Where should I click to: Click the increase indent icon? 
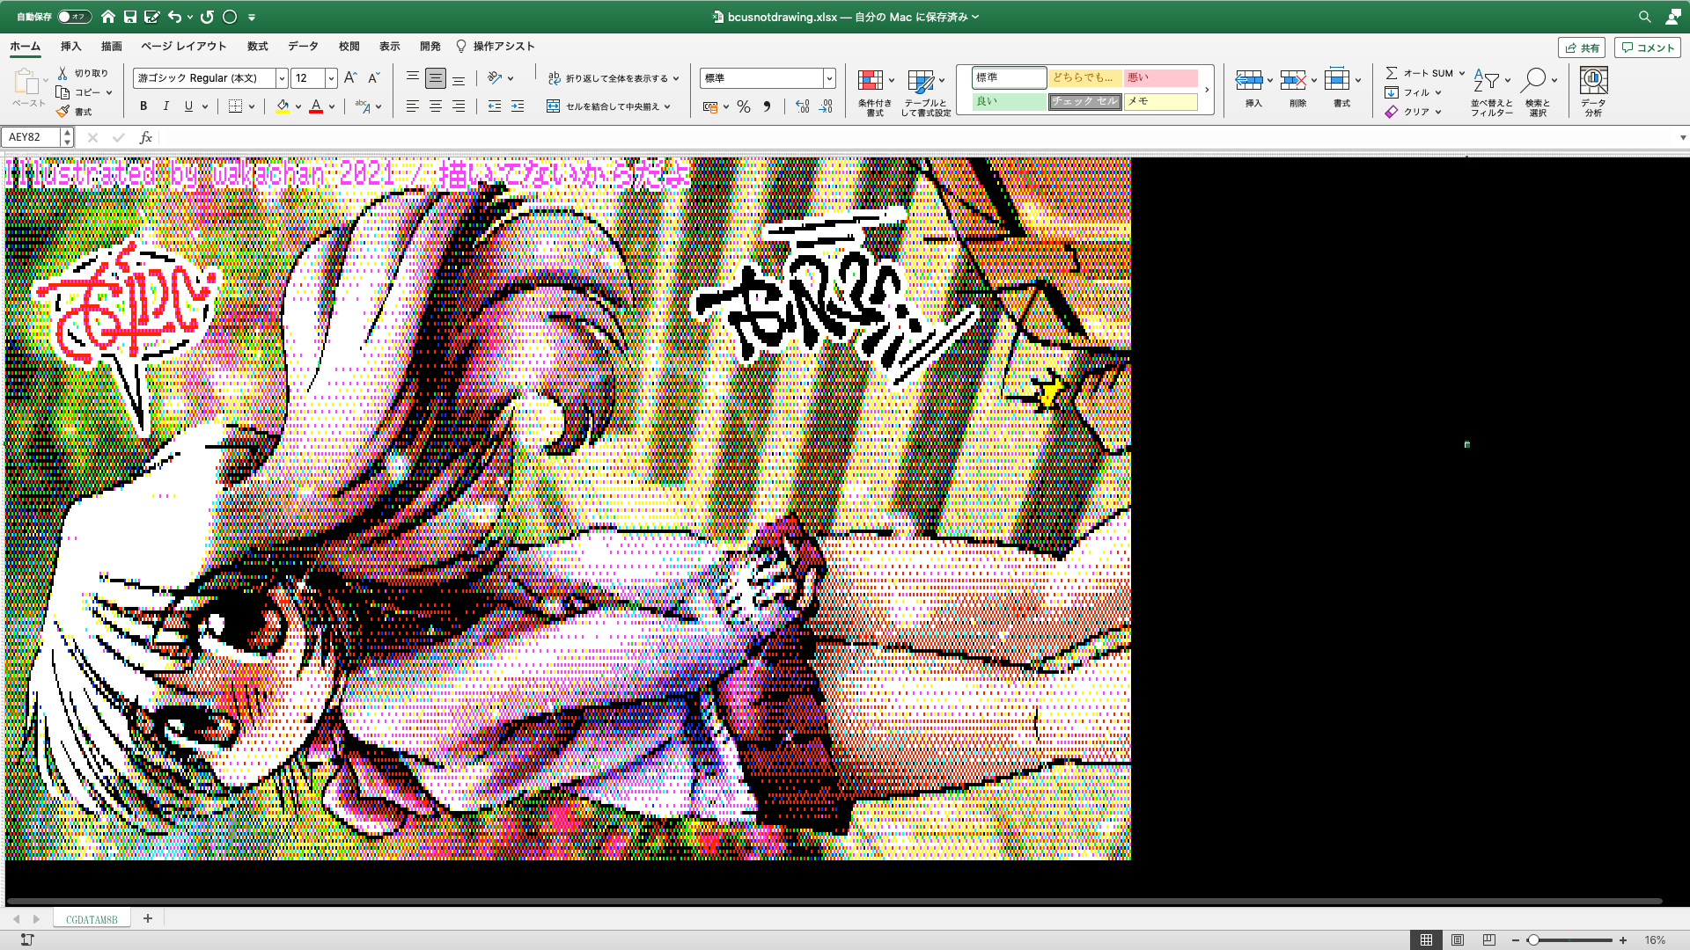click(518, 106)
